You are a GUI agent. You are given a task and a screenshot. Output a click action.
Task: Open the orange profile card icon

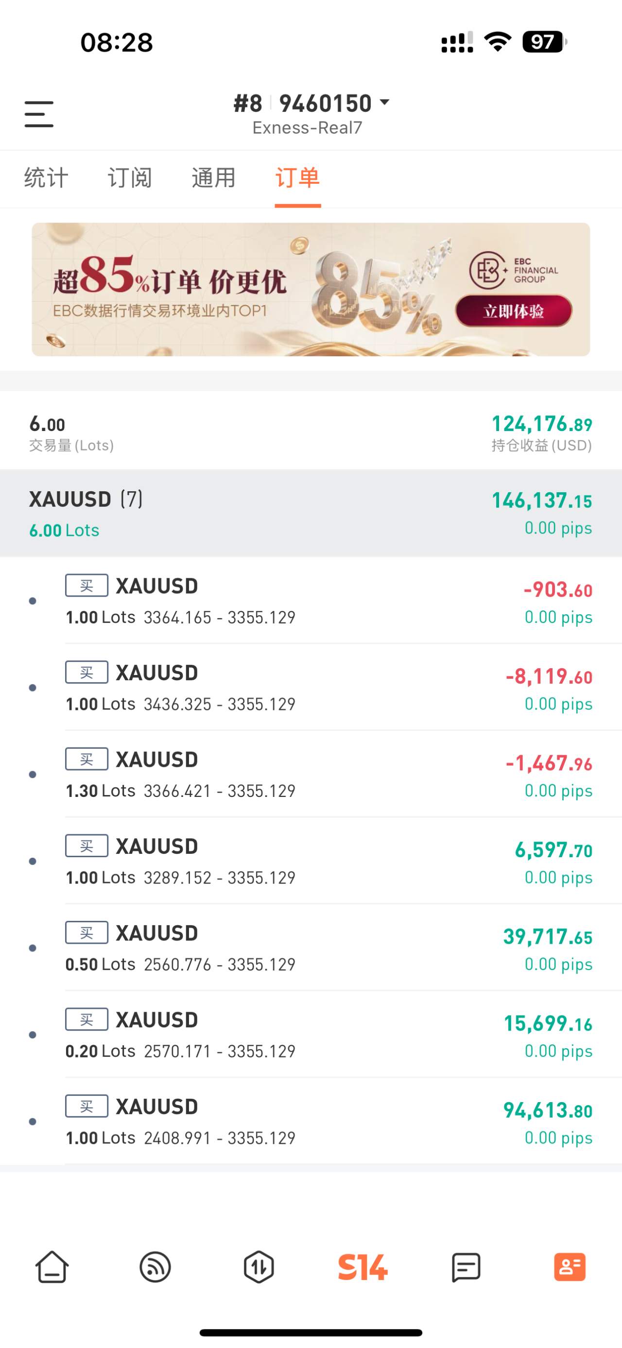coord(570,1267)
